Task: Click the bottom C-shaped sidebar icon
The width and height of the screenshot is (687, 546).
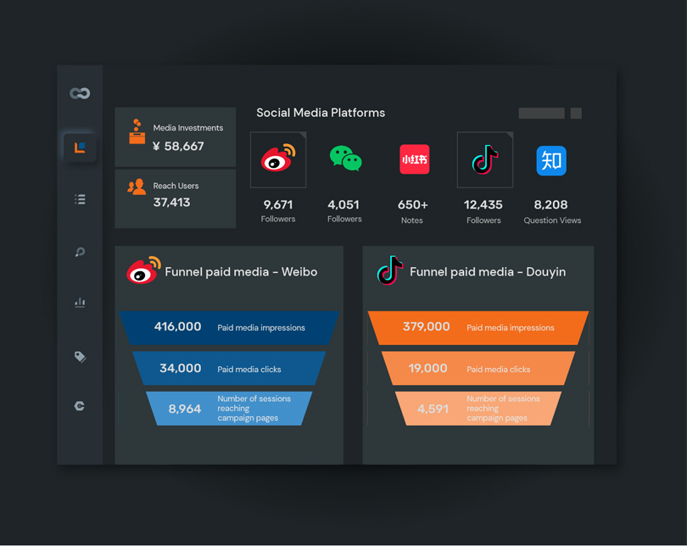Action: pos(80,406)
